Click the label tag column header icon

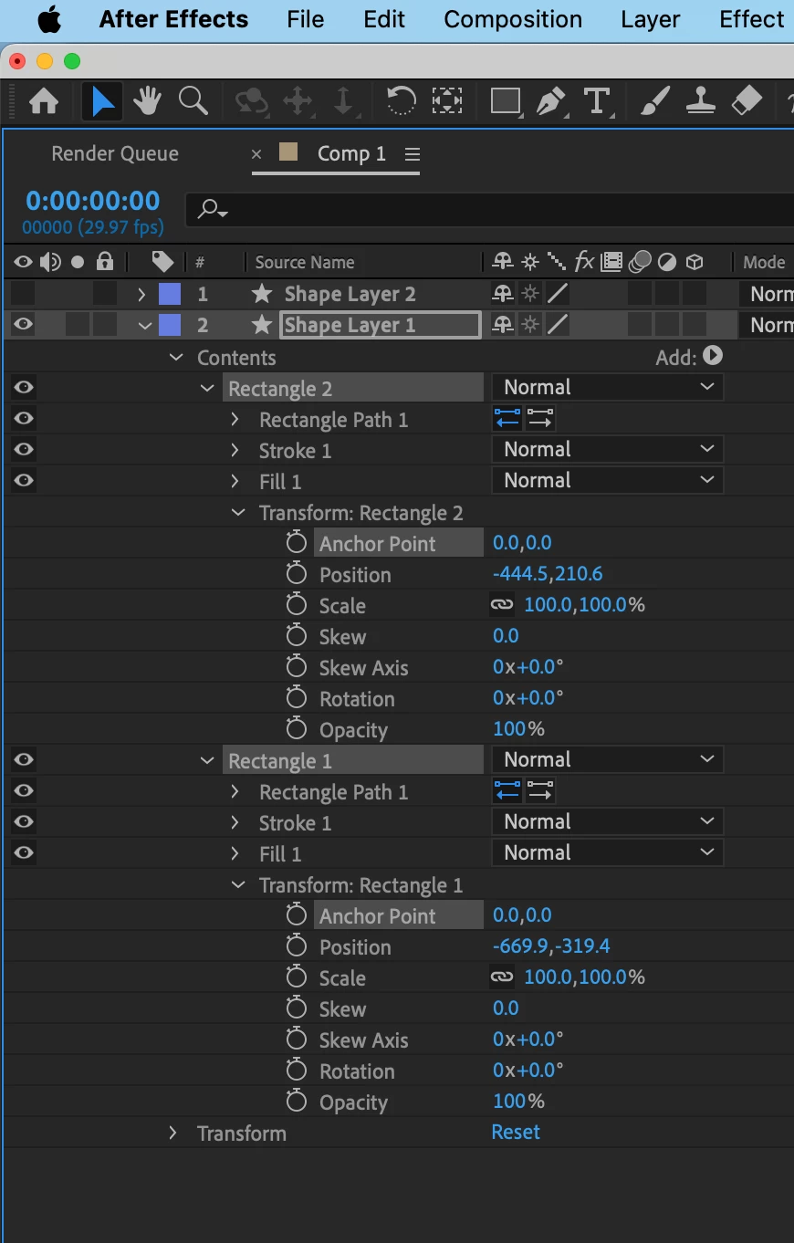point(162,263)
